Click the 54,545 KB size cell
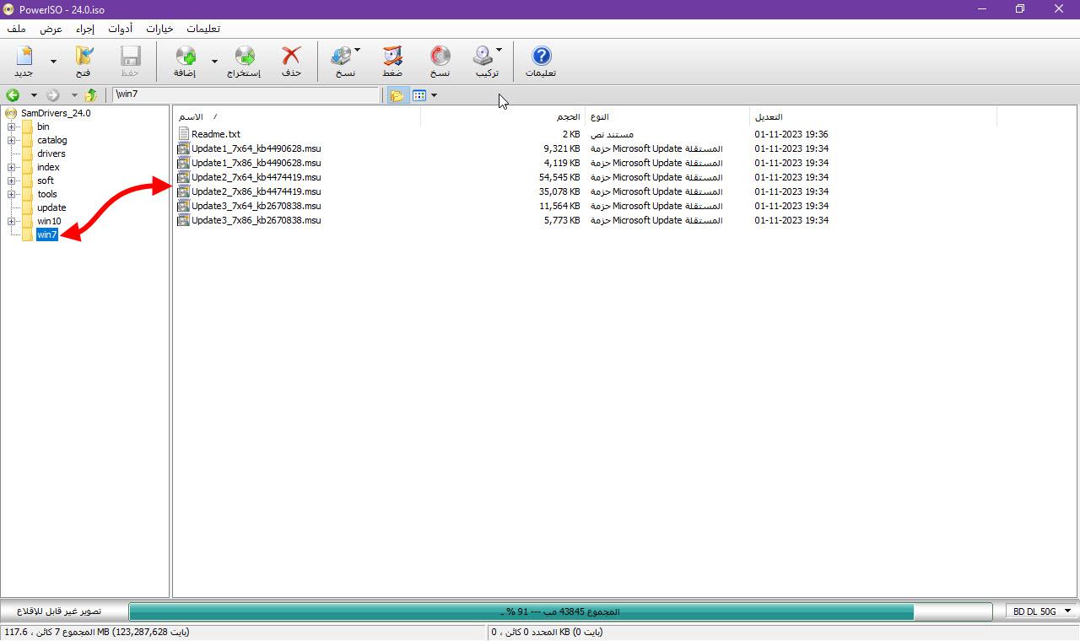 pyautogui.click(x=559, y=177)
